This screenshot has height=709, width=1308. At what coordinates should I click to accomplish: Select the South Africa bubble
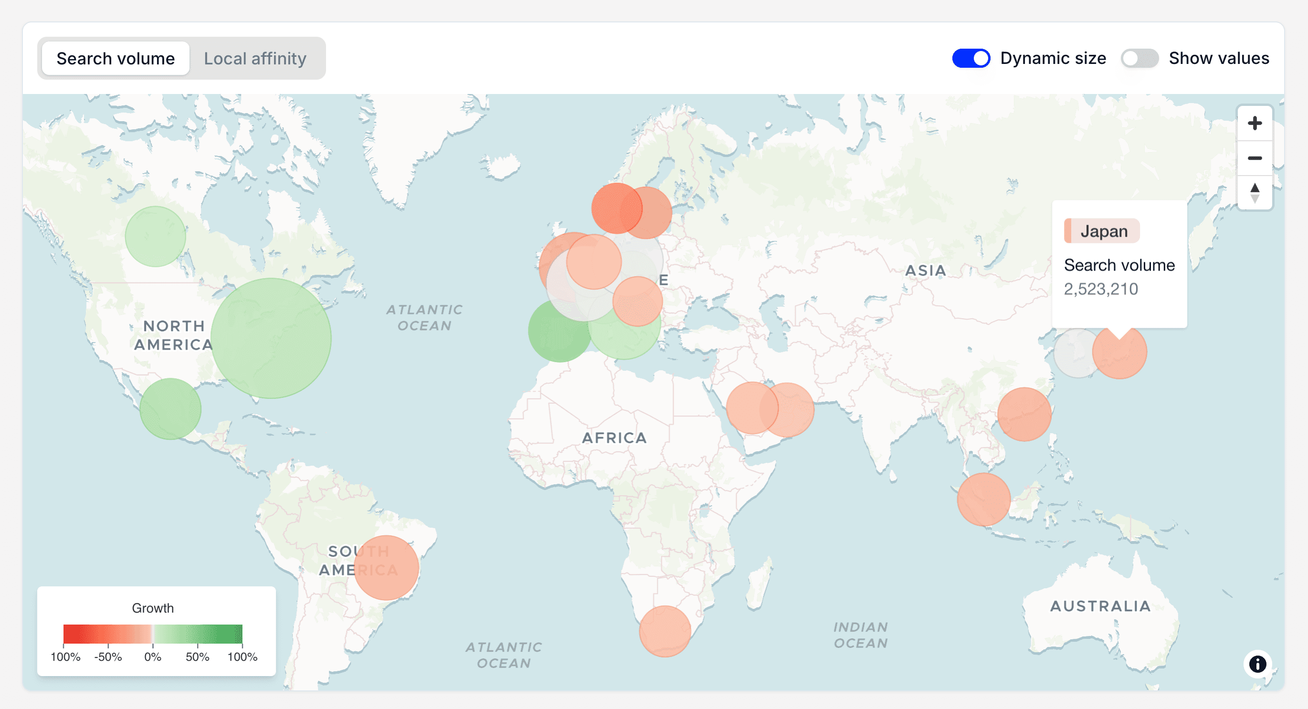665,631
